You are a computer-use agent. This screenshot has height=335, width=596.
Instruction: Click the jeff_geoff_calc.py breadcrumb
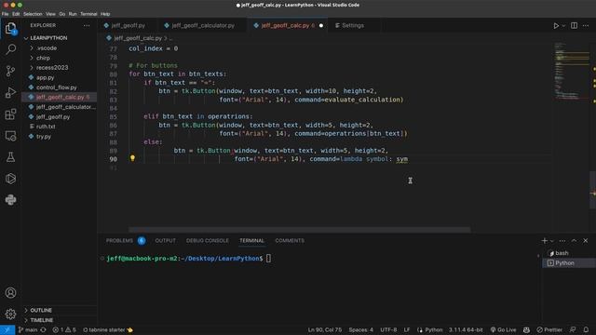pyautogui.click(x=138, y=38)
